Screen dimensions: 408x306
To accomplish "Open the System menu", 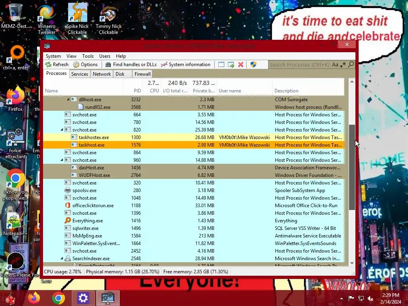I will [x=53, y=56].
